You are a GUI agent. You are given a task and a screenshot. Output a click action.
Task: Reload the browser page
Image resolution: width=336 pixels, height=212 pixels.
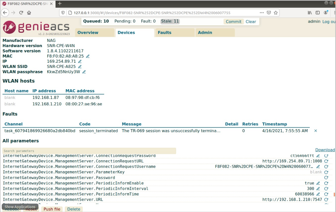(21, 13)
